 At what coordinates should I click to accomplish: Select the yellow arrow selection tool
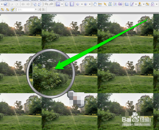click(x=105, y=4)
